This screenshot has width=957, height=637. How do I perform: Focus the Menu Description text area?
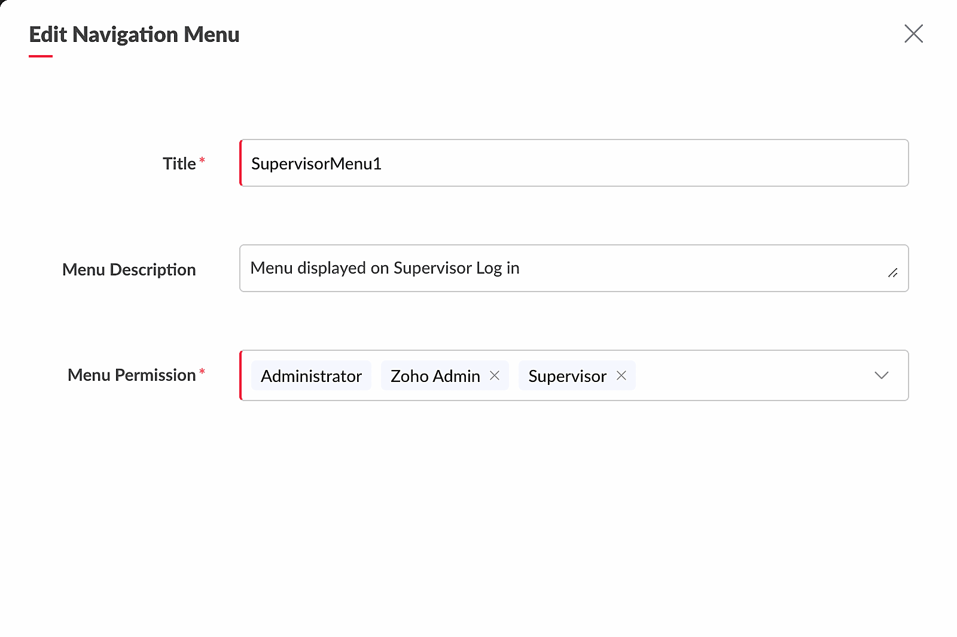pos(658,268)
